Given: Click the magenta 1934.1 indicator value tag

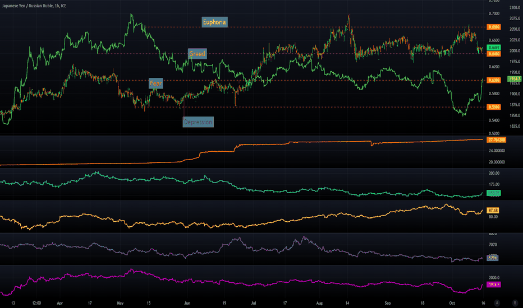Looking at the screenshot, I should pos(494,284).
